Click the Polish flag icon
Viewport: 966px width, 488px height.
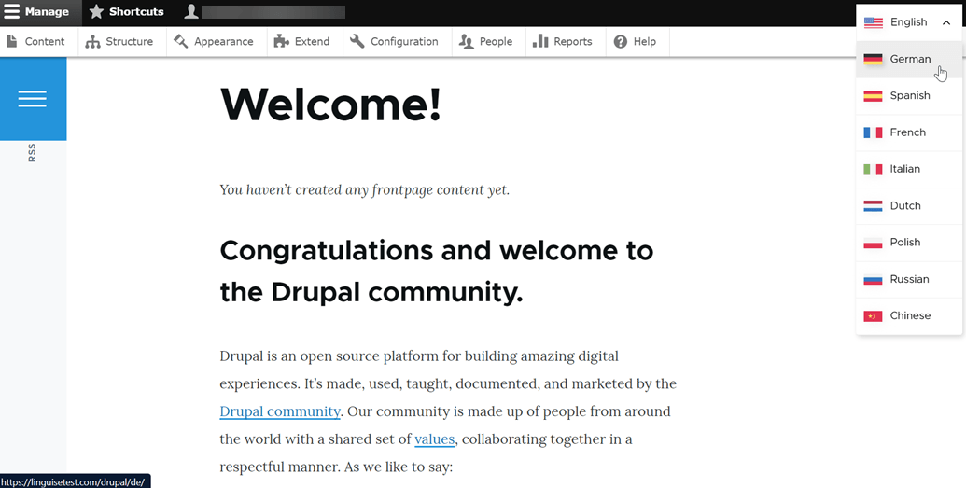click(873, 243)
